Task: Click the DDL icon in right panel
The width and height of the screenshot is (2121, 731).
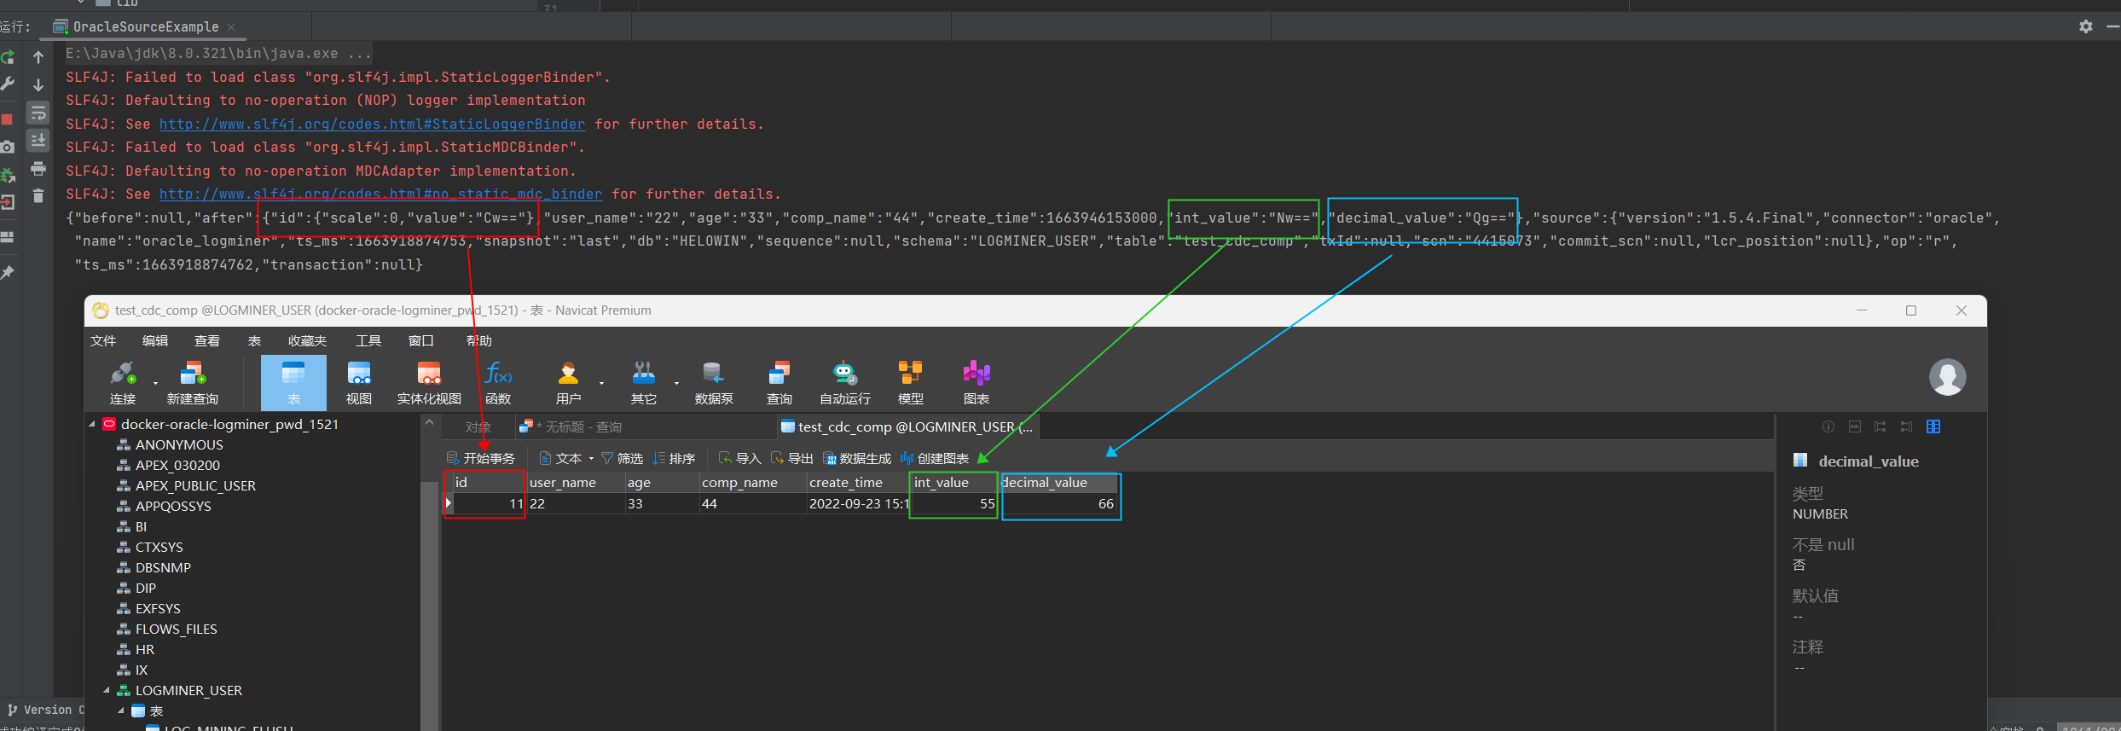Action: [1855, 426]
